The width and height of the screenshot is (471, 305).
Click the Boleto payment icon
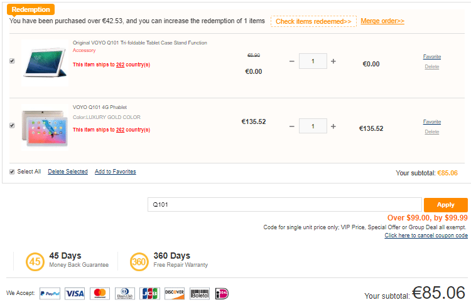(200, 293)
